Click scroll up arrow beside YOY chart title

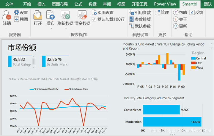pos(212,44)
